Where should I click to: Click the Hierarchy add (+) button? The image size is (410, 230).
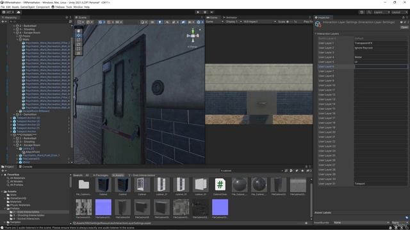tap(3, 22)
